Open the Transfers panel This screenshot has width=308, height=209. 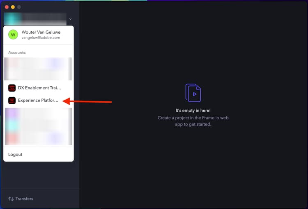pos(21,199)
